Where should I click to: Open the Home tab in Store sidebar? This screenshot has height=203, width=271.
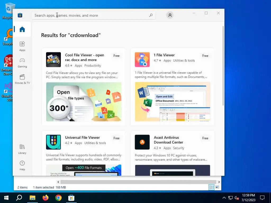[x=22, y=29]
